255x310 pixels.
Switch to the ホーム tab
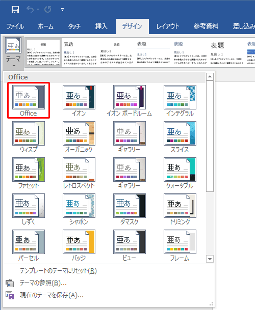[45, 26]
